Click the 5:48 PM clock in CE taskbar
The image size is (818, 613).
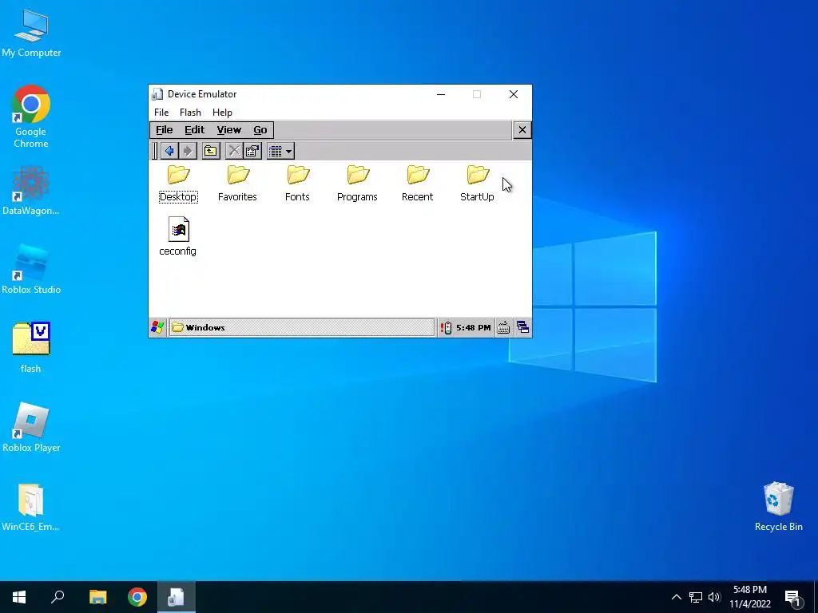click(473, 328)
